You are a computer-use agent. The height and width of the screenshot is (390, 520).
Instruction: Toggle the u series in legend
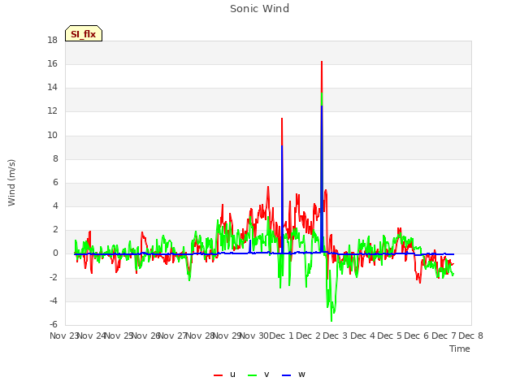[x=225, y=375]
